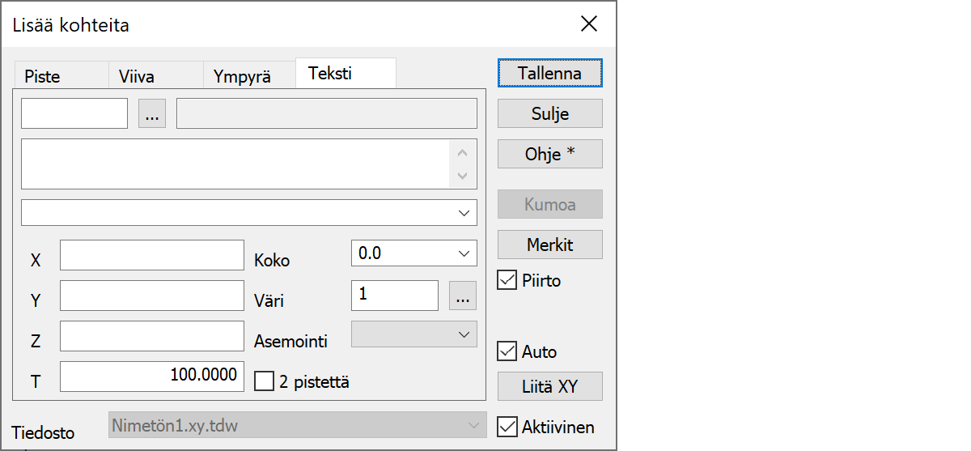The image size is (971, 451).
Task: Enable the 2 pistettä checkbox
Action: pyautogui.click(x=265, y=381)
